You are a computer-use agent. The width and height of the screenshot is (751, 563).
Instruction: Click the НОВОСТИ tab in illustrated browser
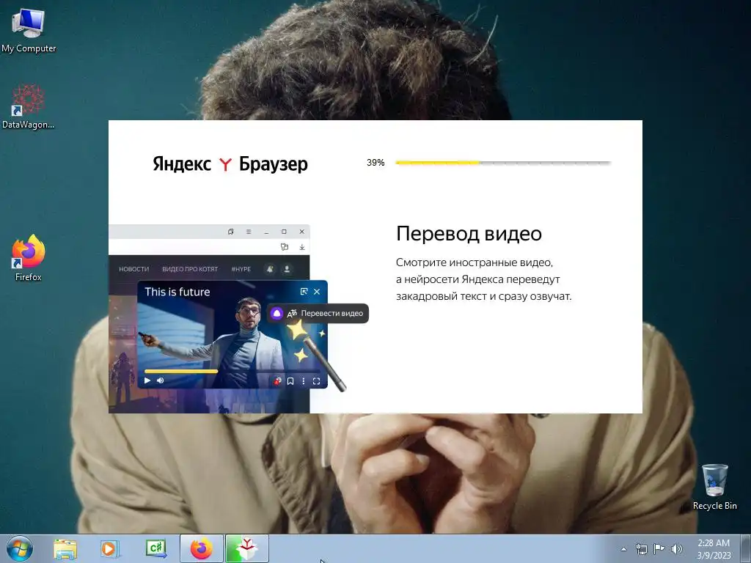tap(134, 269)
